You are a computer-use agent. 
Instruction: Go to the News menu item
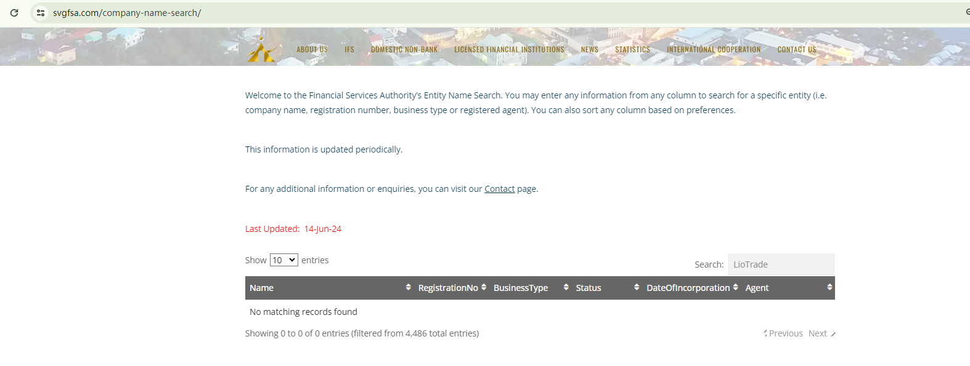590,50
